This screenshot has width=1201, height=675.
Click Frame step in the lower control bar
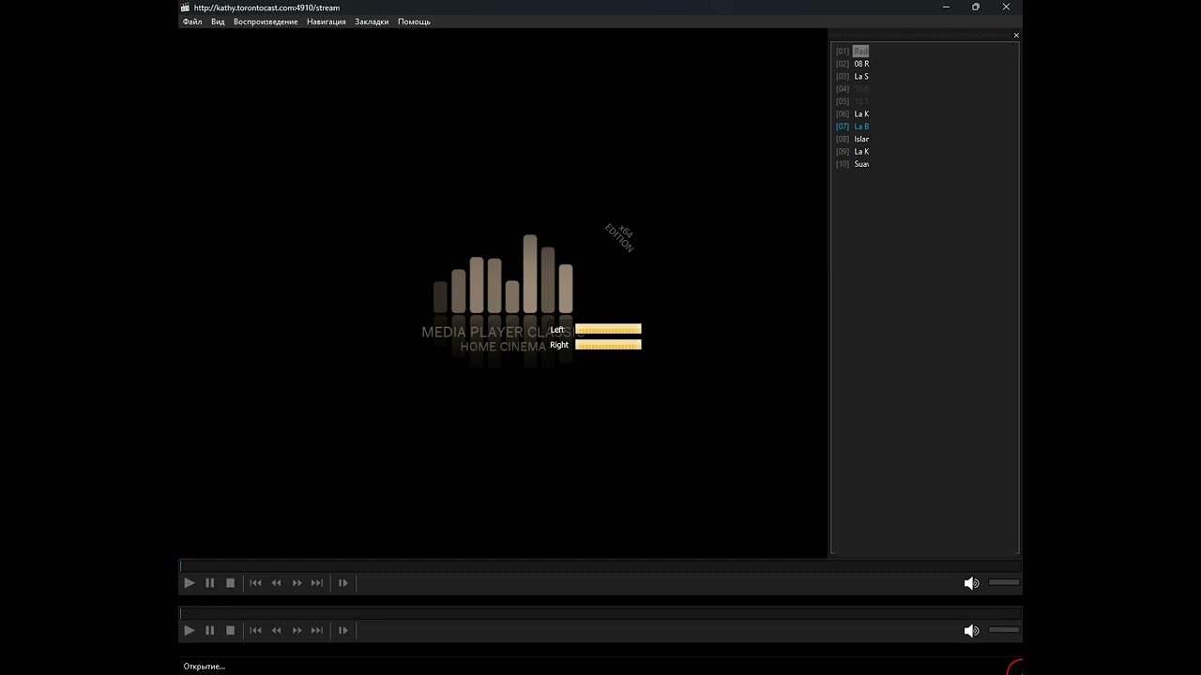[343, 631]
